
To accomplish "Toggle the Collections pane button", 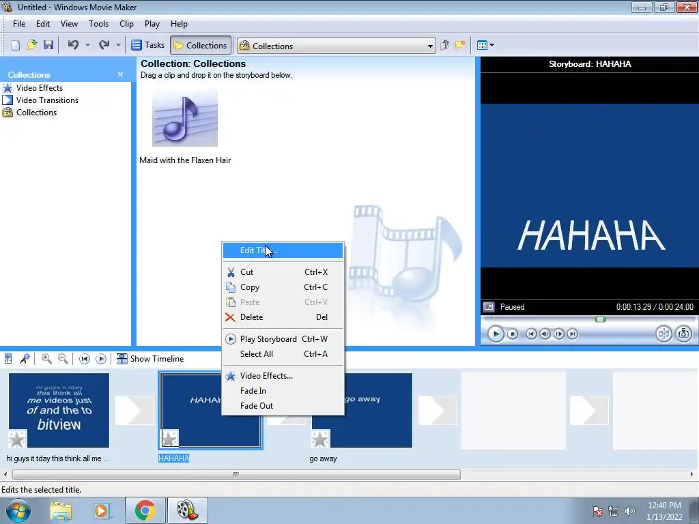I will pos(201,45).
